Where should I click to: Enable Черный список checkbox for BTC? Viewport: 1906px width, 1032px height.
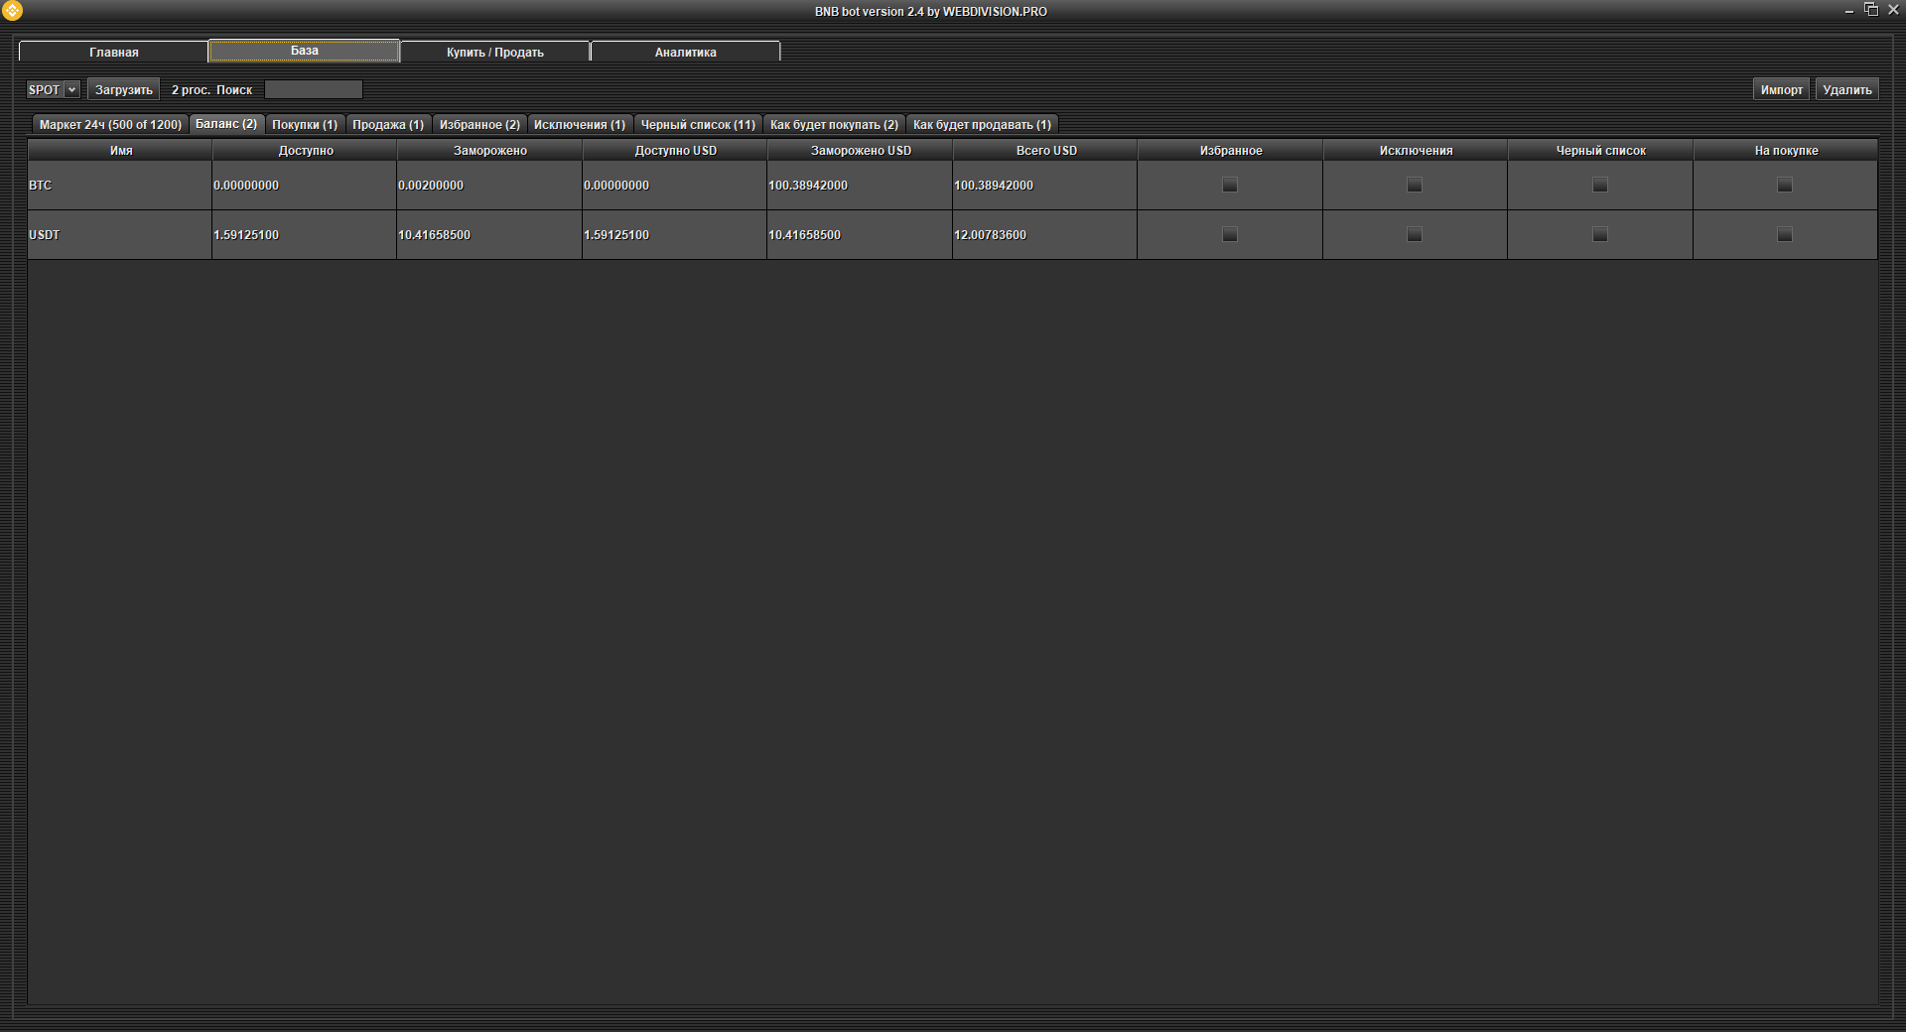tap(1599, 185)
